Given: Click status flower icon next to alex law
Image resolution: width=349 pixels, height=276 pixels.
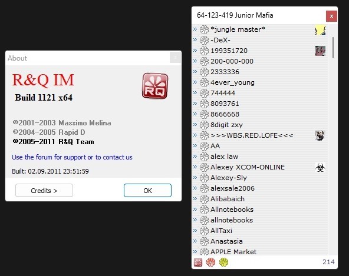Looking at the screenshot, I should (204, 157).
